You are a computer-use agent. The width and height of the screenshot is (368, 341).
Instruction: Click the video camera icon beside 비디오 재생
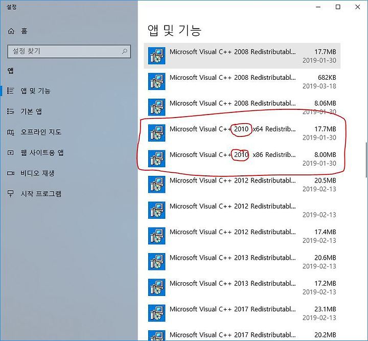pos(11,173)
